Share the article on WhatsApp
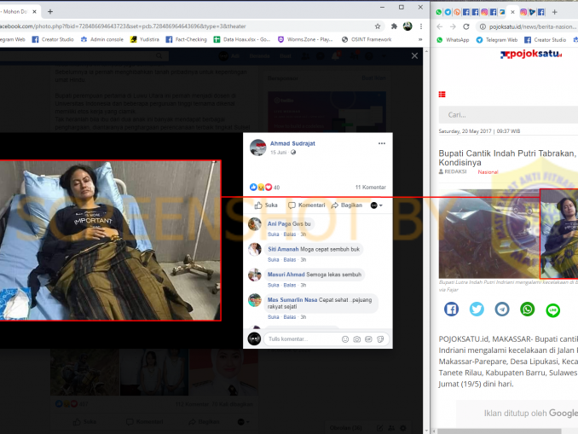 coord(528,310)
